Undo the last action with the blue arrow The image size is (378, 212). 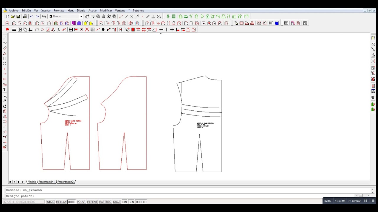(x=32, y=16)
